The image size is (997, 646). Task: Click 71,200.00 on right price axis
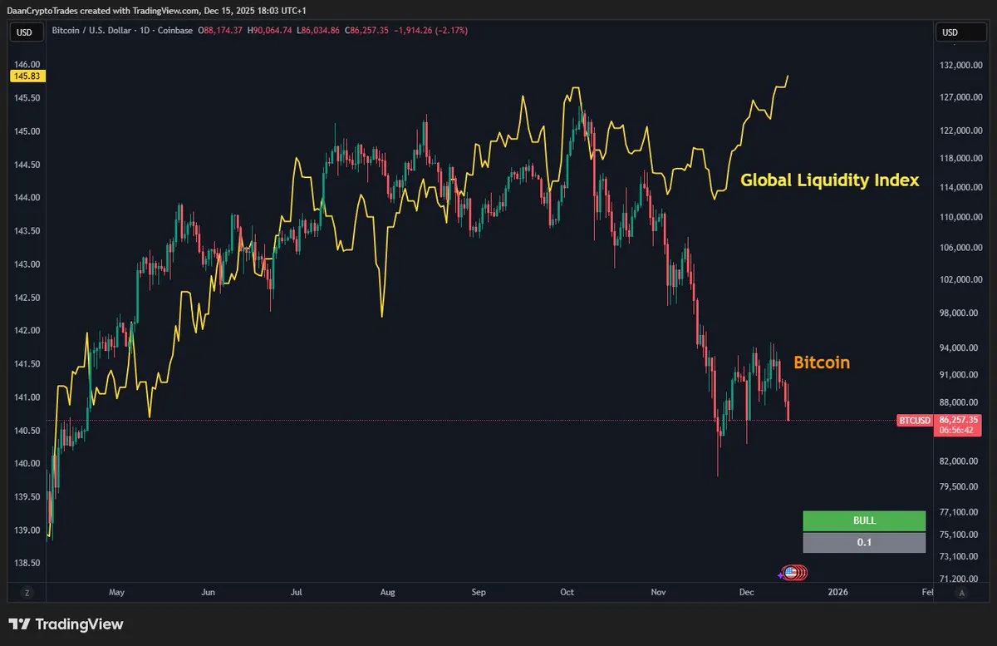click(x=958, y=579)
